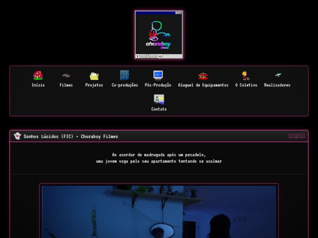
Task: Close the Sonhos Lúcidos window
Action: point(303,136)
